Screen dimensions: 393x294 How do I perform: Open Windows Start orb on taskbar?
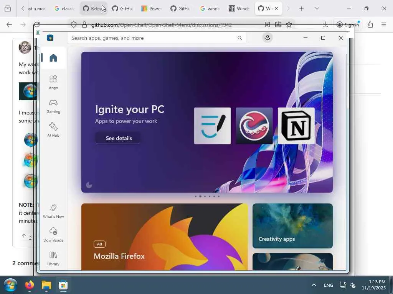click(x=10, y=285)
